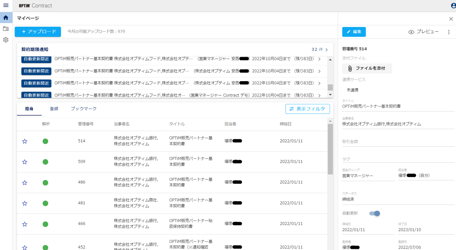Click the pencil icon on the 編集 button
This screenshot has width=456, height=250.
[349, 32]
